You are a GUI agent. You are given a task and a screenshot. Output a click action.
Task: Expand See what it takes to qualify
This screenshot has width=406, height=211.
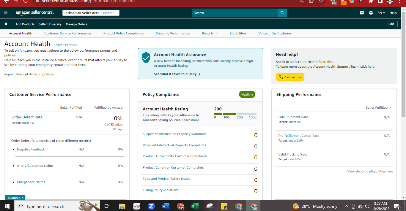[177, 74]
